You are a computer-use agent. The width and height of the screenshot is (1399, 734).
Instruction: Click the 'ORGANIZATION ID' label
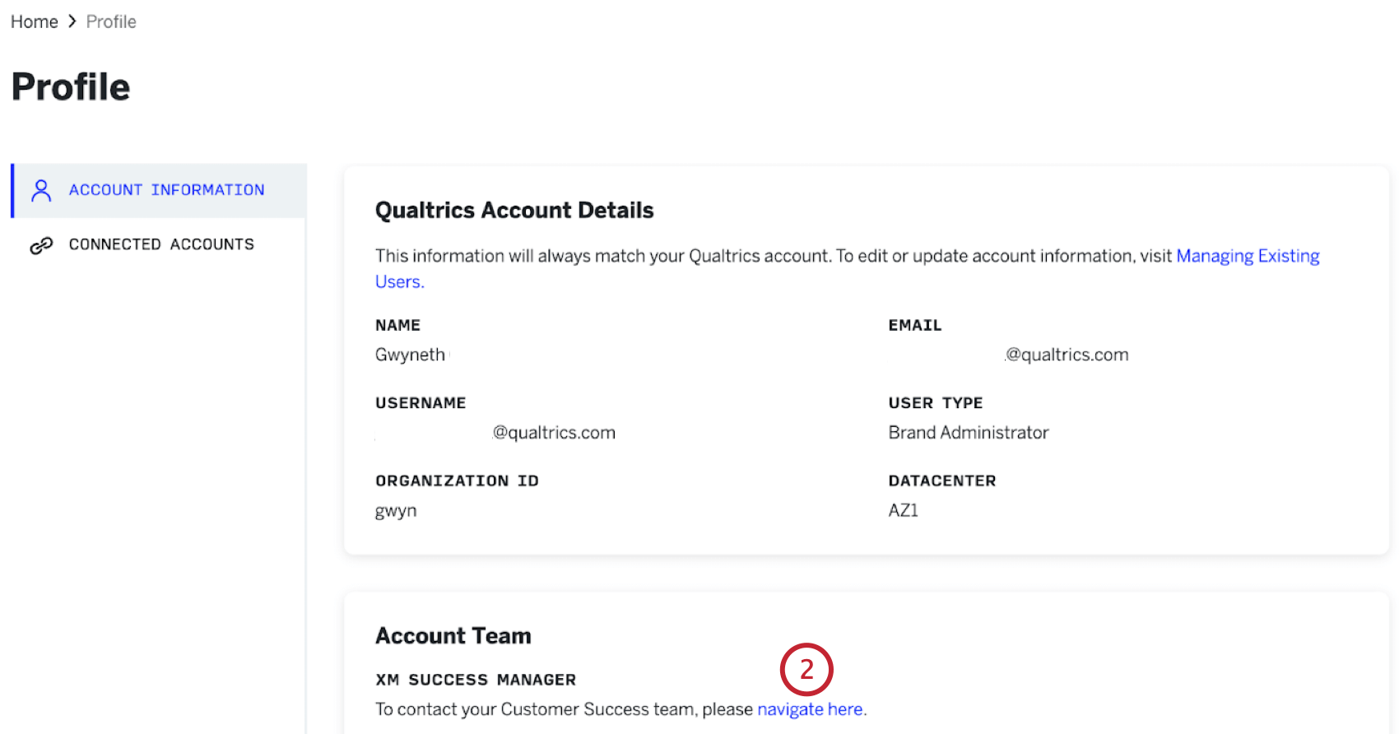[x=457, y=481]
